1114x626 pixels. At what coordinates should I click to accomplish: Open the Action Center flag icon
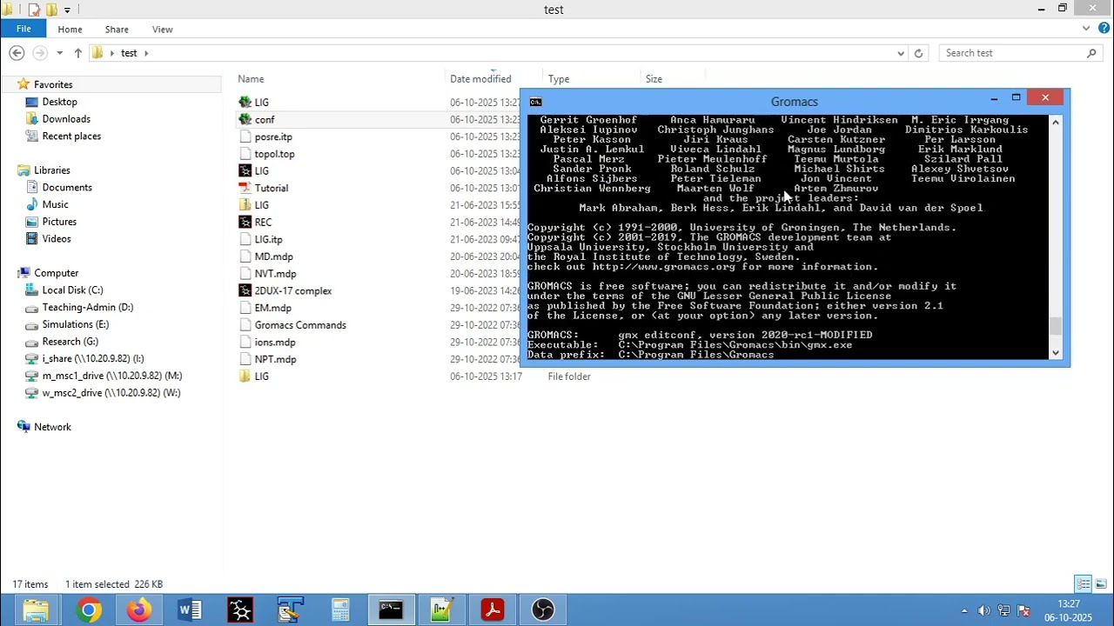1023,611
